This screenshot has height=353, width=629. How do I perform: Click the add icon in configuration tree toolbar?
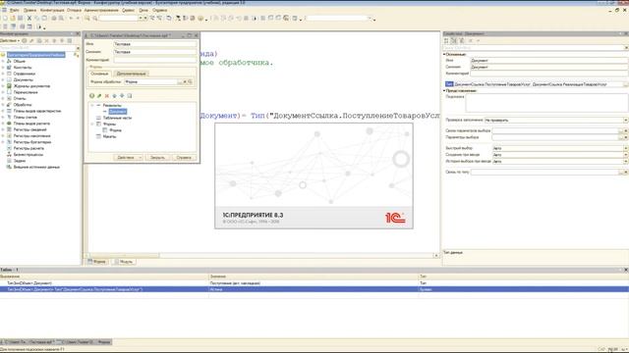(x=25, y=41)
